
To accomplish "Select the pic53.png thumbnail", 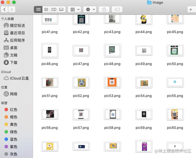I will pyautogui.click(x=112, y=82).
